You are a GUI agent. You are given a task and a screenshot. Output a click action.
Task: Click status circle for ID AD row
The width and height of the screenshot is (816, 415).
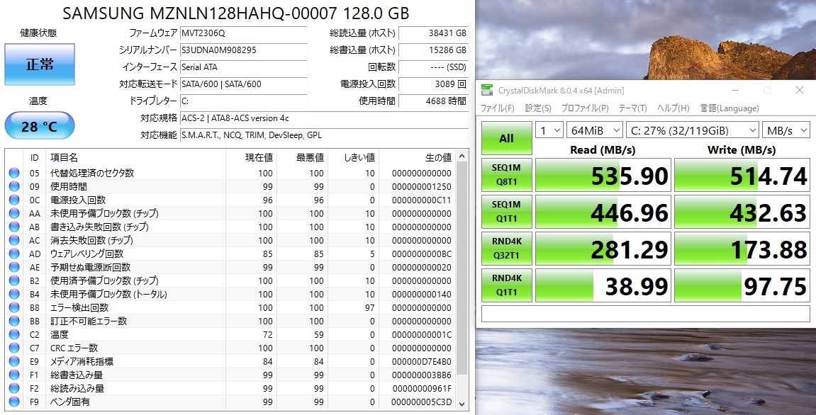click(x=14, y=254)
